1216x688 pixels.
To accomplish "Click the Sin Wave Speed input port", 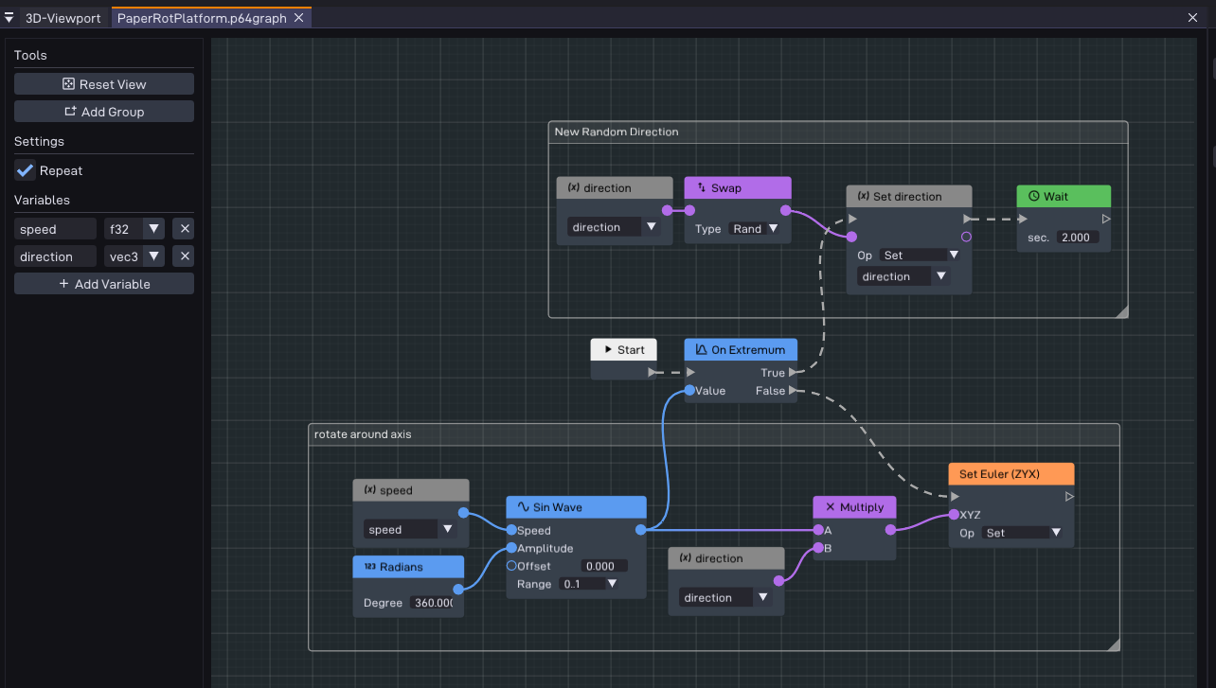I will coord(511,530).
